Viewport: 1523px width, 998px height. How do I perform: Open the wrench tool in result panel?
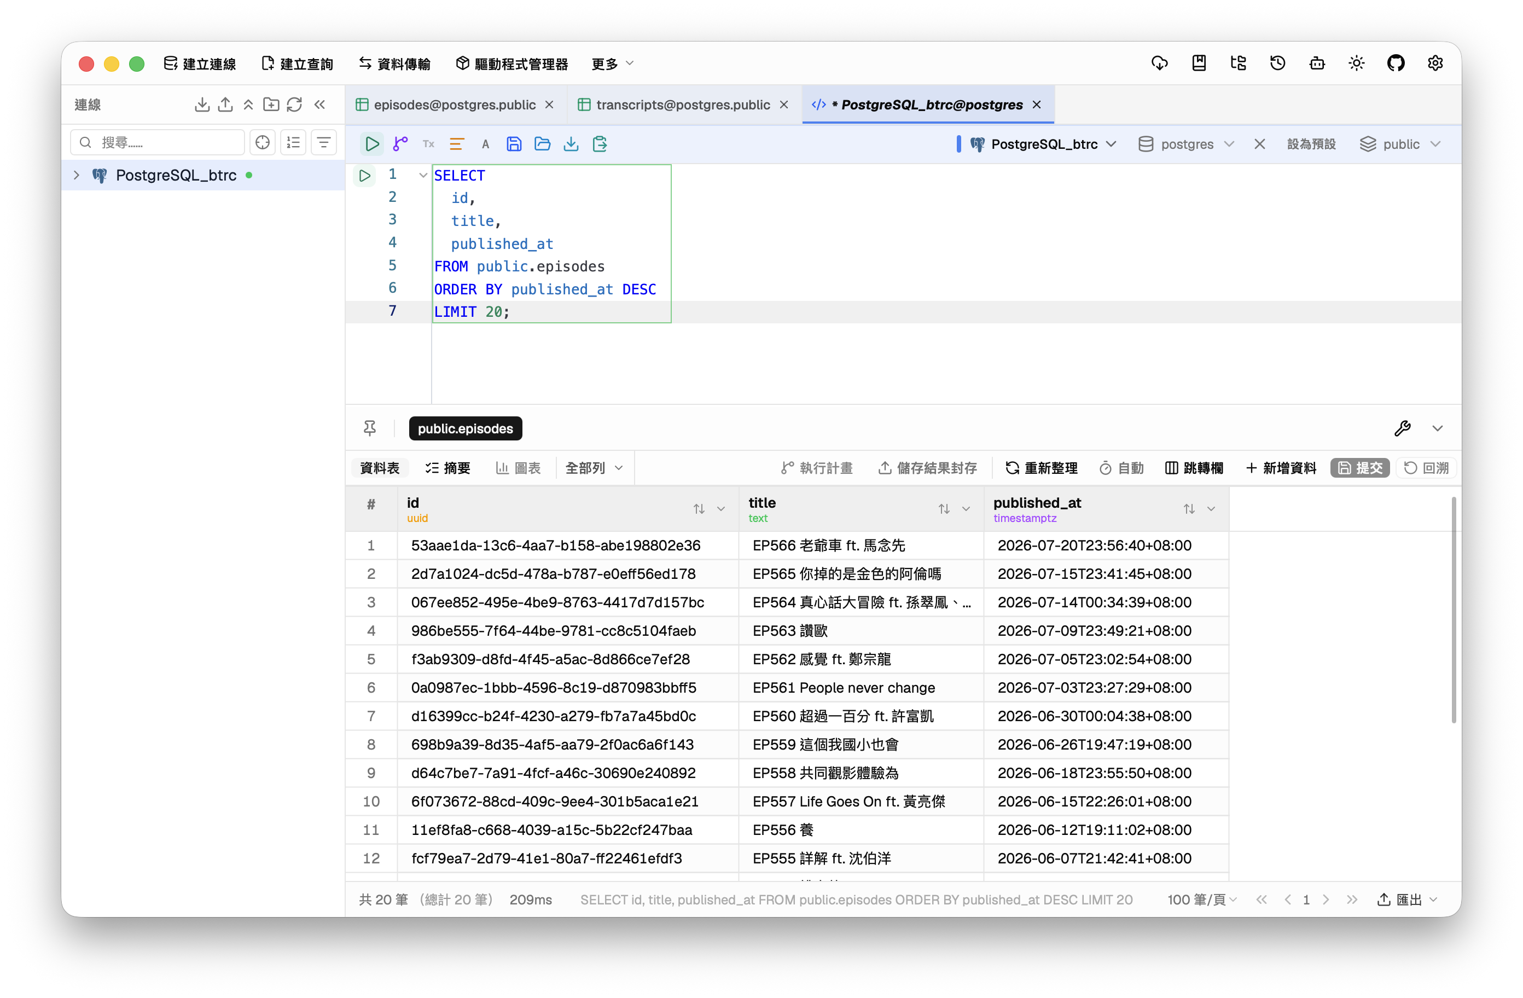[1403, 428]
